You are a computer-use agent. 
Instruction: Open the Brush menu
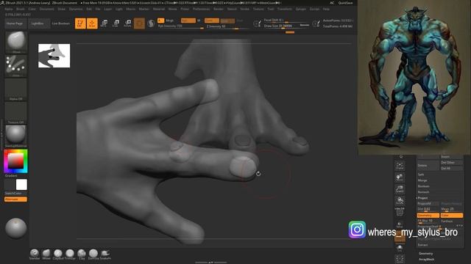tap(21, 9)
